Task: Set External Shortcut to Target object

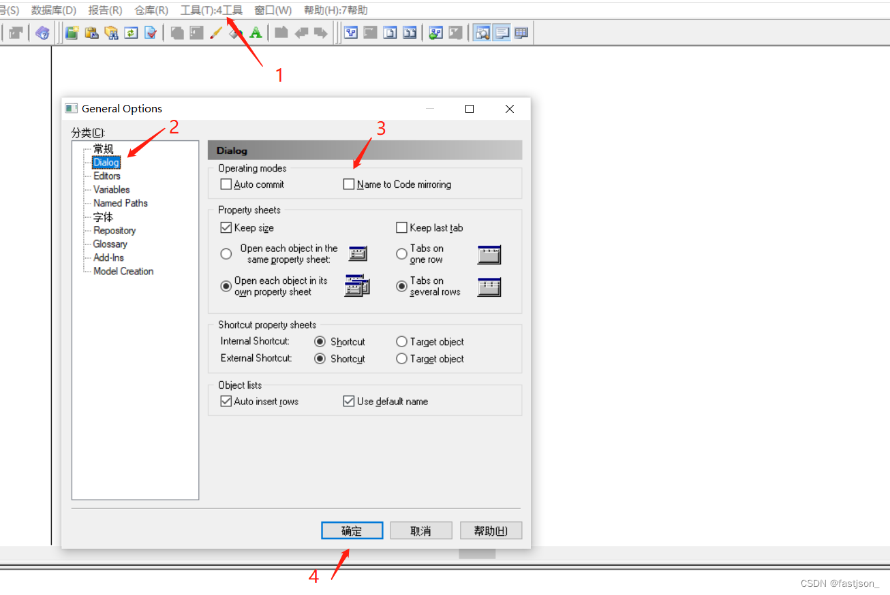Action: [x=401, y=358]
